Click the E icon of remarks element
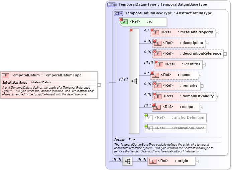Screen dimensions: 232x170 pyautogui.click(x=158, y=86)
